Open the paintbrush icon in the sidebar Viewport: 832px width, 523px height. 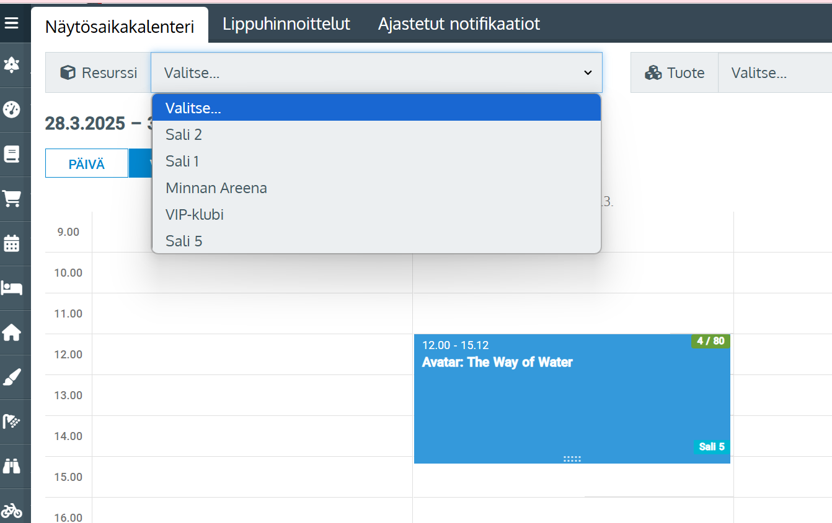[11, 377]
